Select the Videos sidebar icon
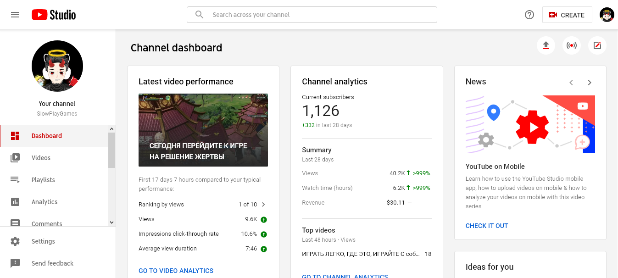618x278 pixels. [x=15, y=158]
